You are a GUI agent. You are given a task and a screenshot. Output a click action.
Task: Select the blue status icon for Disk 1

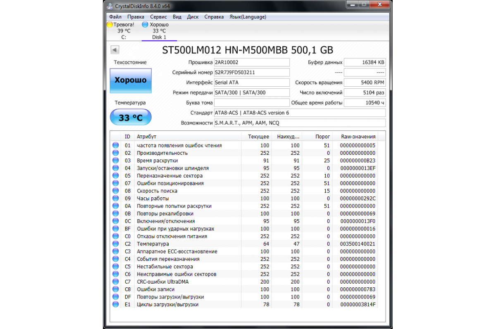click(145, 24)
